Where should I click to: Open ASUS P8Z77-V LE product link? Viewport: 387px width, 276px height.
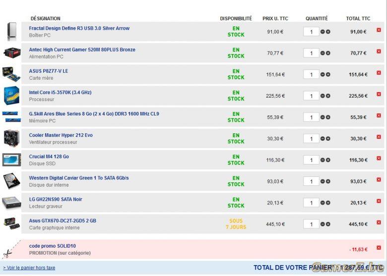[x=49, y=71]
